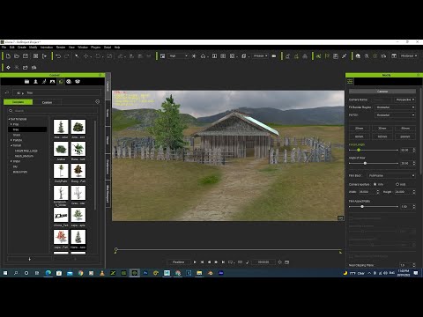Select the move object crosshair tool
The height and width of the screenshot is (317, 423).
(x=85, y=56)
